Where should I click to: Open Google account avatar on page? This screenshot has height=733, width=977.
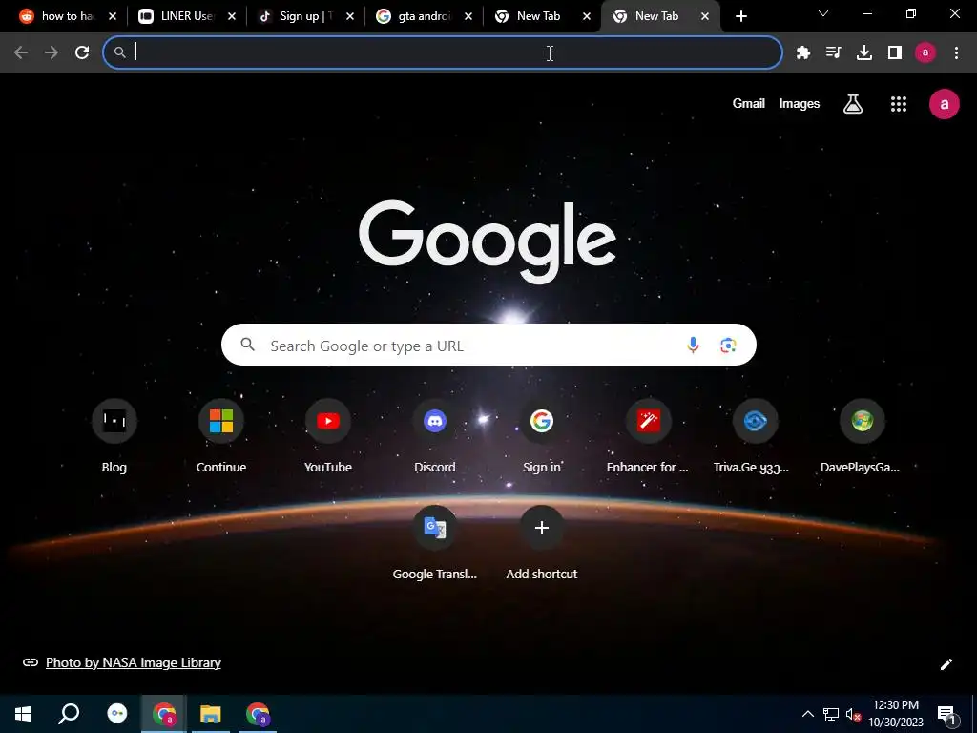(x=944, y=104)
